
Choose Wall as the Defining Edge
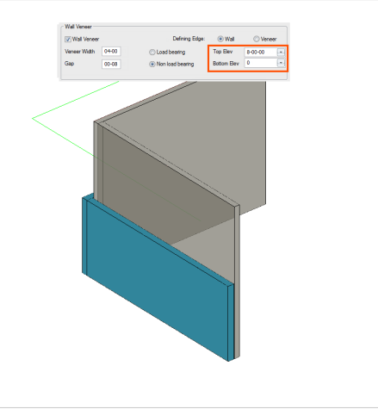tap(220, 39)
